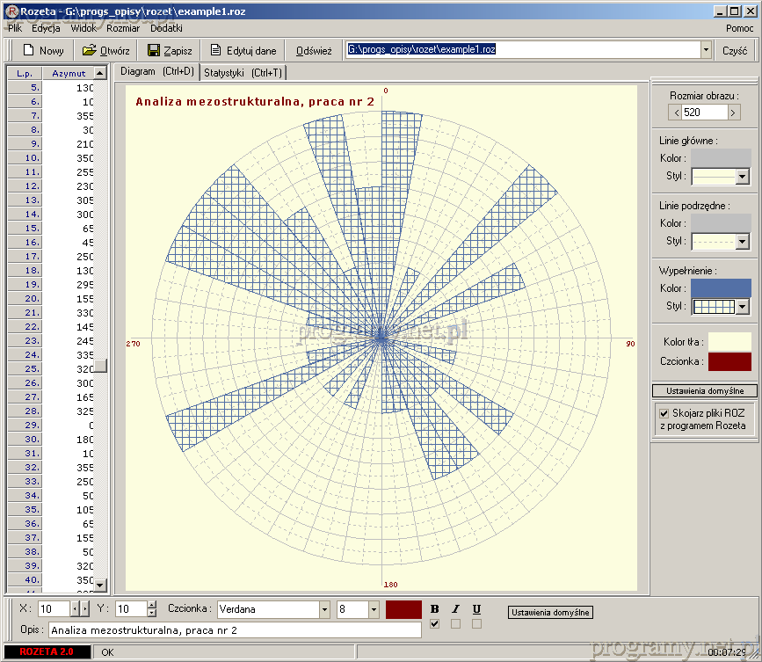Screen dimensions: 762x662
Task: Click Ustawienia domyślne in the right panel
Action: point(704,390)
